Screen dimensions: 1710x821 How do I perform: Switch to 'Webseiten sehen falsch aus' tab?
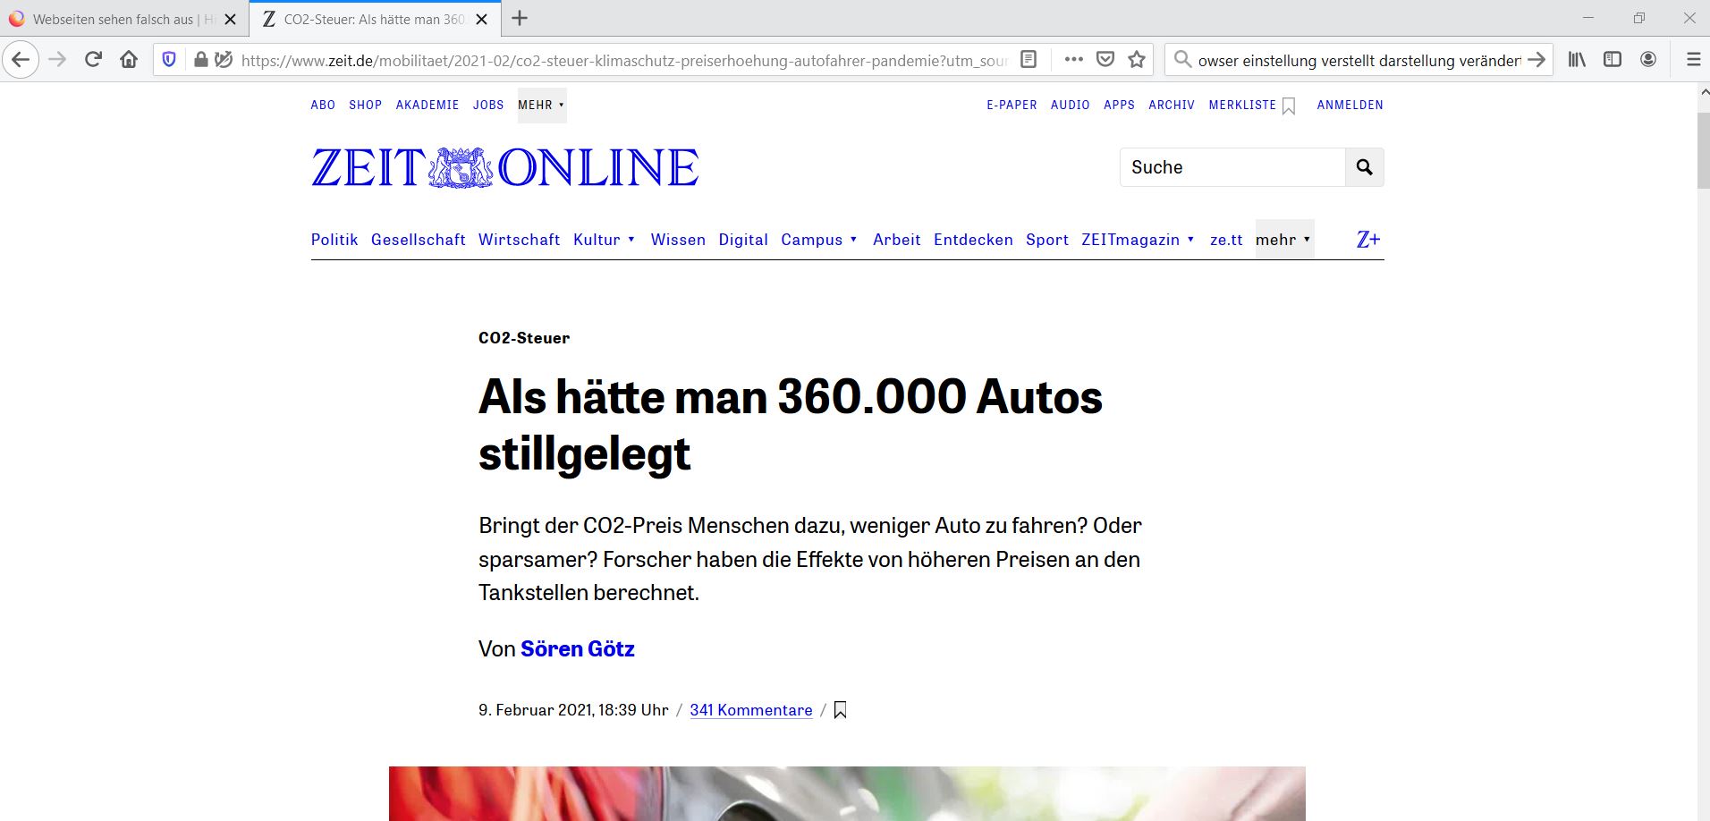pyautogui.click(x=113, y=19)
